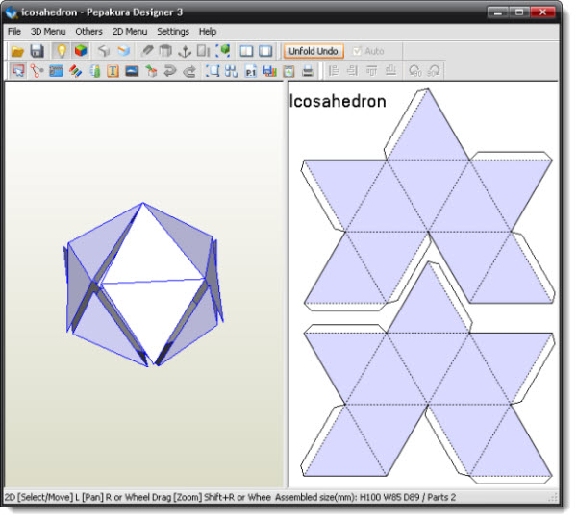Viewport: 577px width, 521px height.
Task: Toggle the colored cube texture icon
Action: pyautogui.click(x=81, y=51)
